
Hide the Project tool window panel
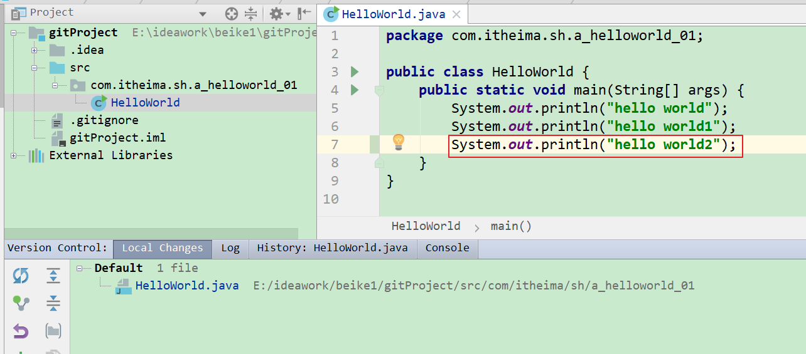(304, 13)
